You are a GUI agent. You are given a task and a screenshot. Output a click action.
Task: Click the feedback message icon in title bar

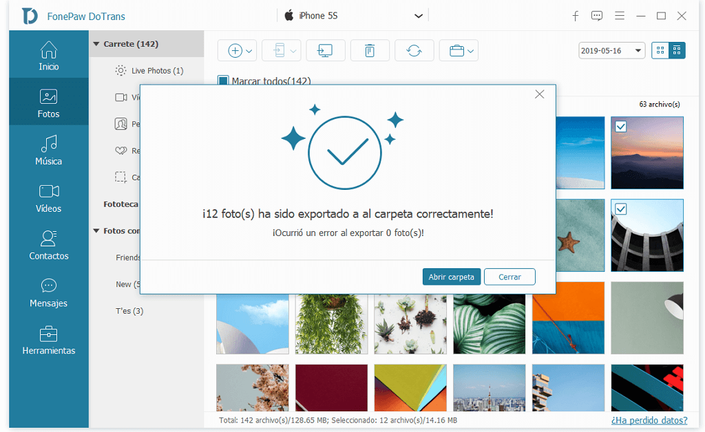597,16
